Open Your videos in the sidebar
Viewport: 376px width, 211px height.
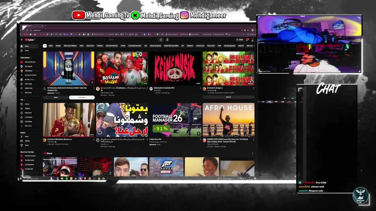pyautogui.click(x=29, y=121)
